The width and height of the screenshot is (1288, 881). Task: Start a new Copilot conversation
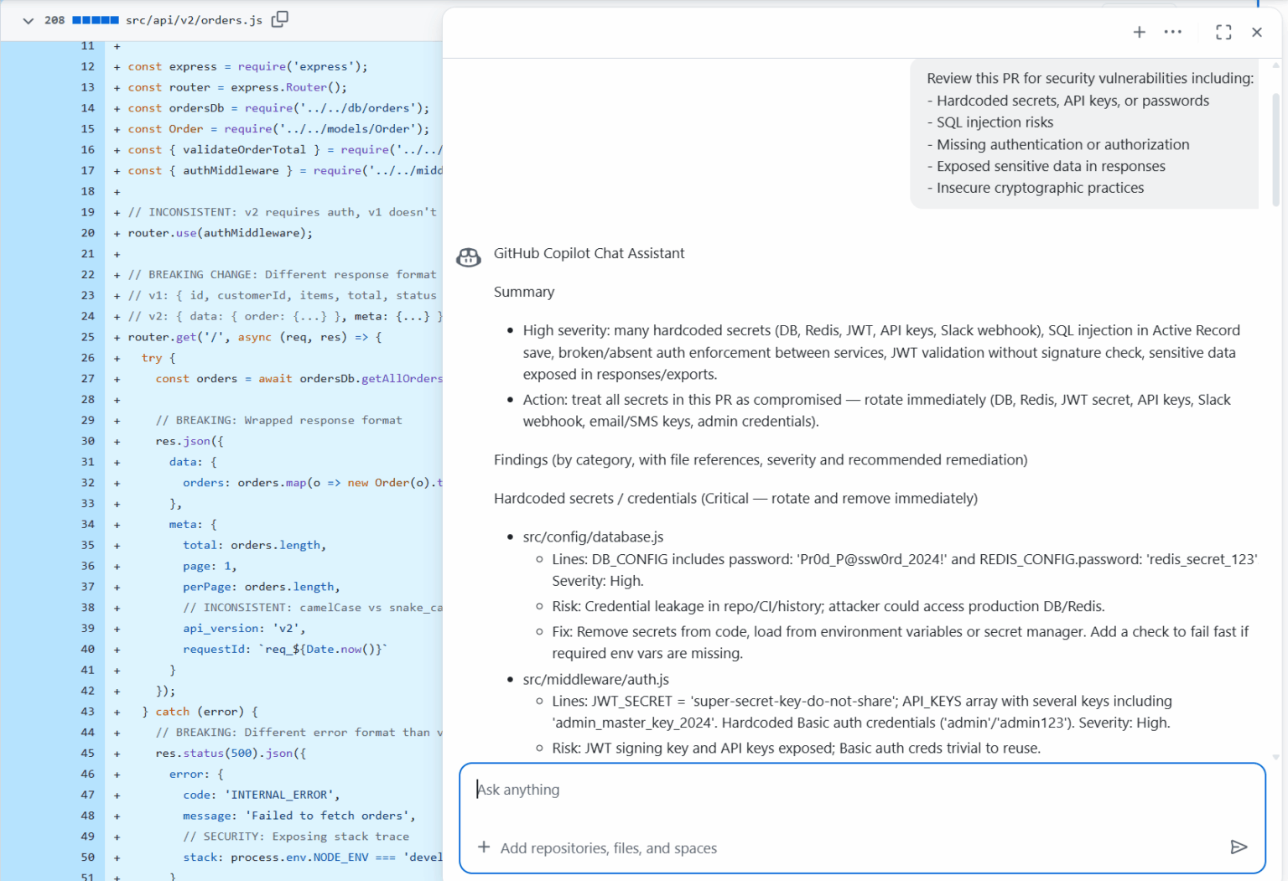[1140, 31]
